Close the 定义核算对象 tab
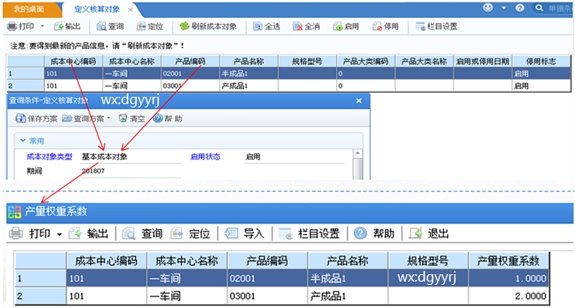Screen dimensions: 575x308 (x=130, y=10)
